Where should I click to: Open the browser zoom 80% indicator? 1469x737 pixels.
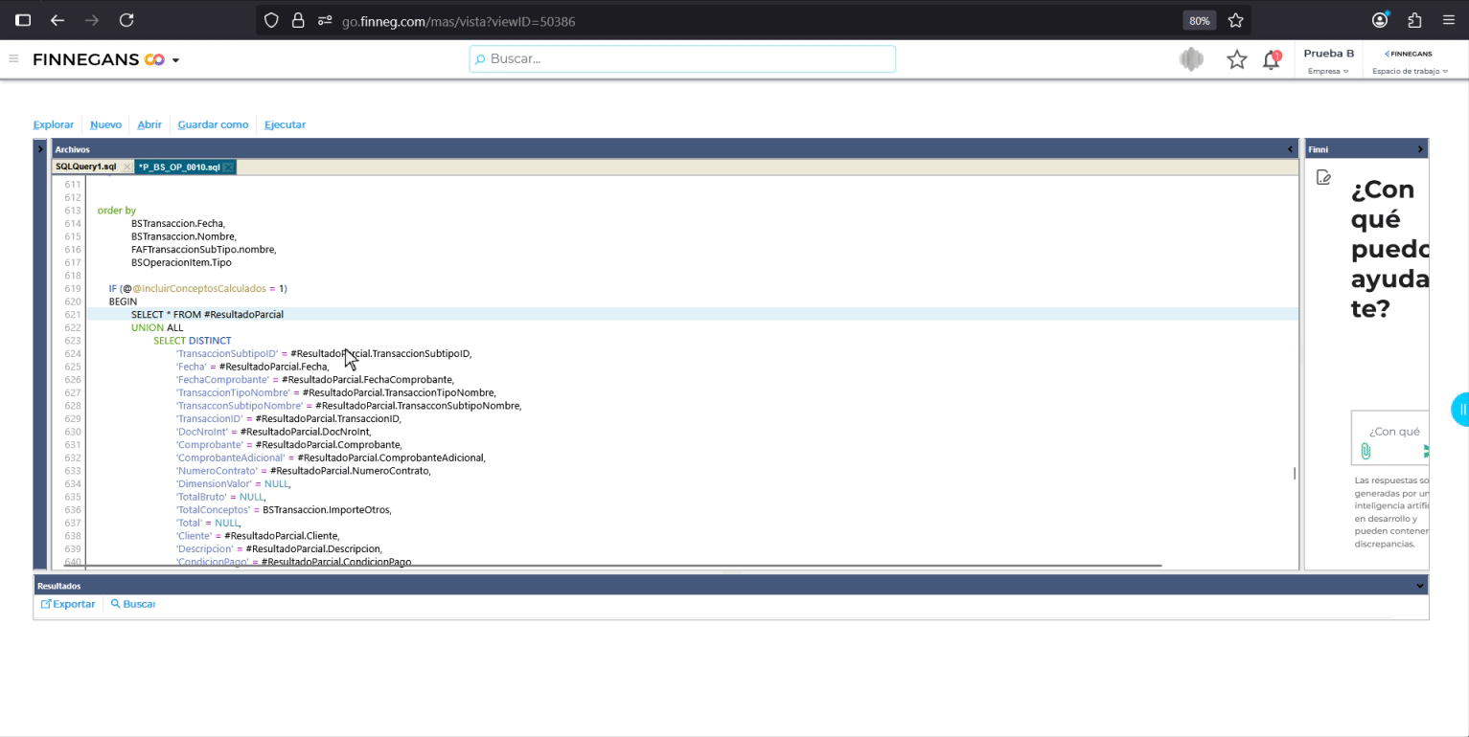pyautogui.click(x=1199, y=20)
